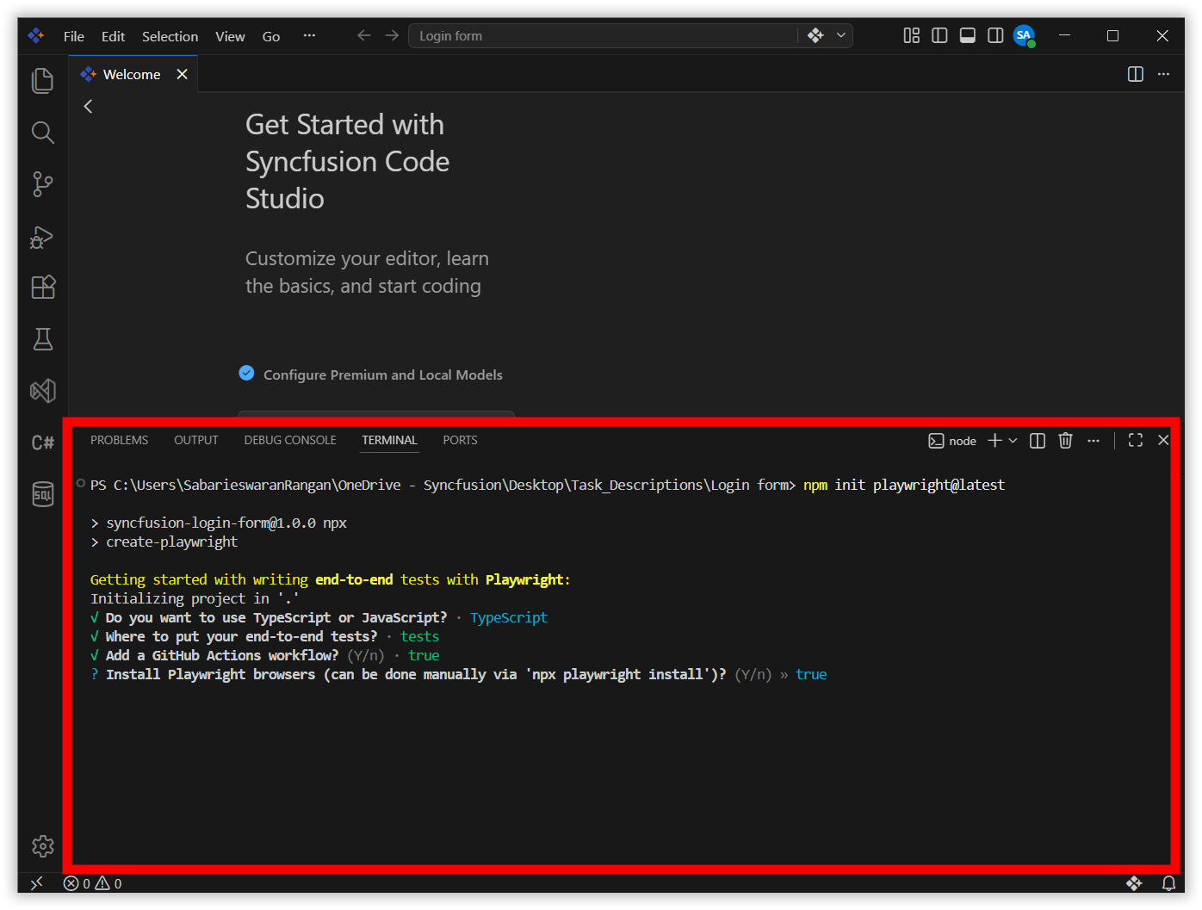Open the C# sidebar icon
Viewport: 1202px width, 910px height.
[x=42, y=443]
